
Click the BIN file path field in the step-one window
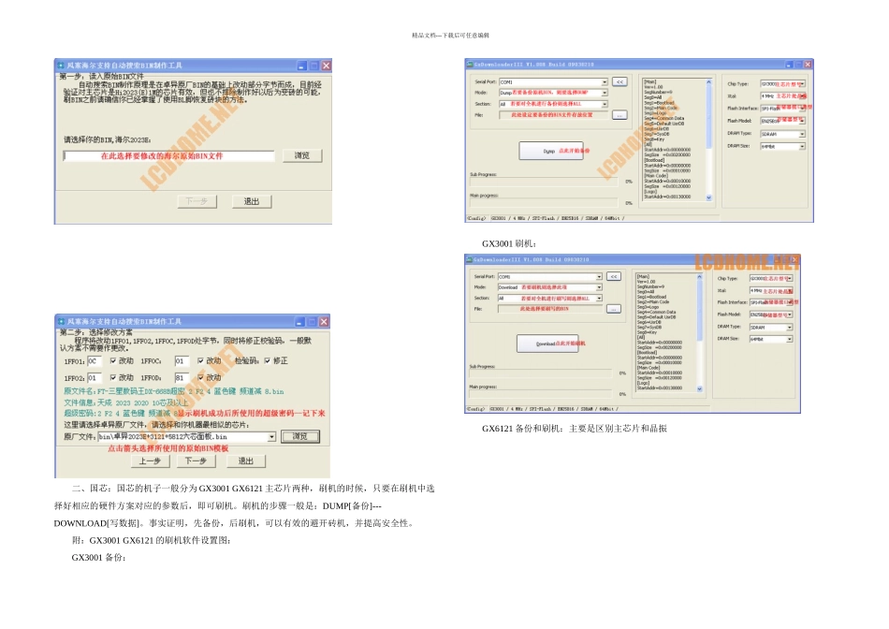click(x=169, y=156)
